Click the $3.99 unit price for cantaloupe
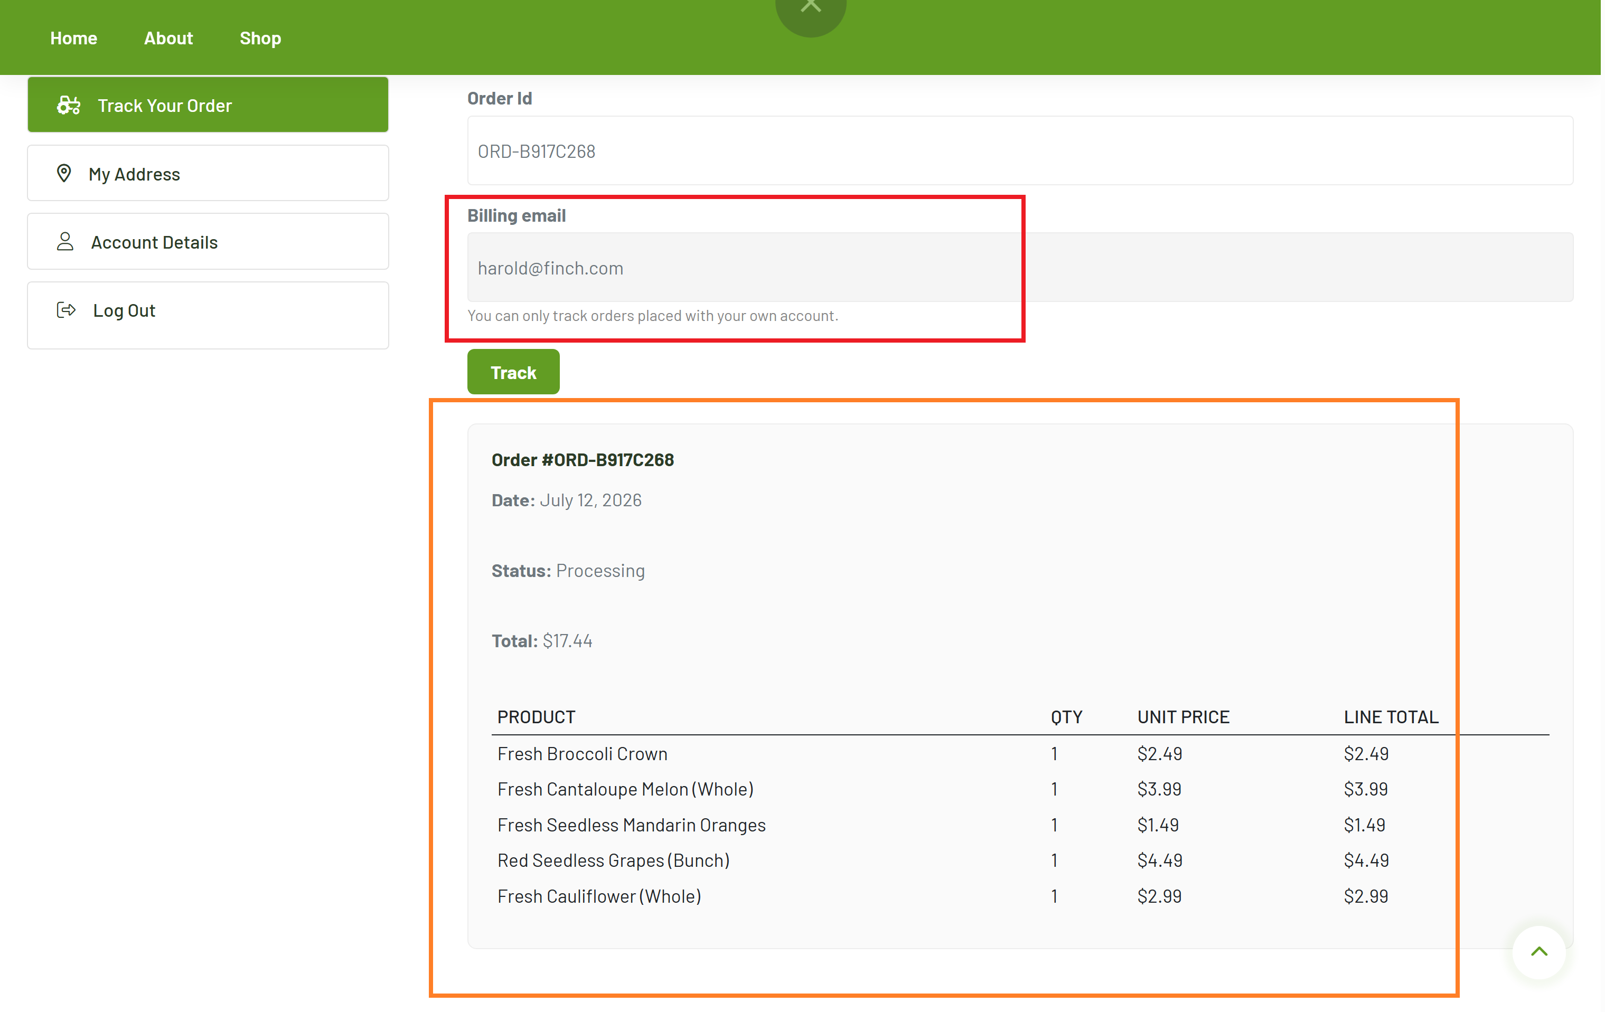This screenshot has width=1605, height=1012. tap(1159, 789)
